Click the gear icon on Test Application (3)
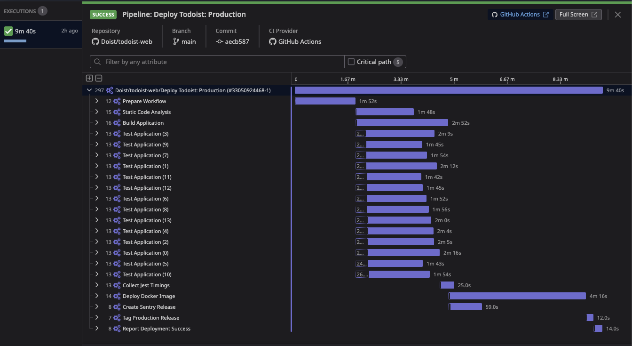Image resolution: width=632 pixels, height=346 pixels. click(117, 134)
